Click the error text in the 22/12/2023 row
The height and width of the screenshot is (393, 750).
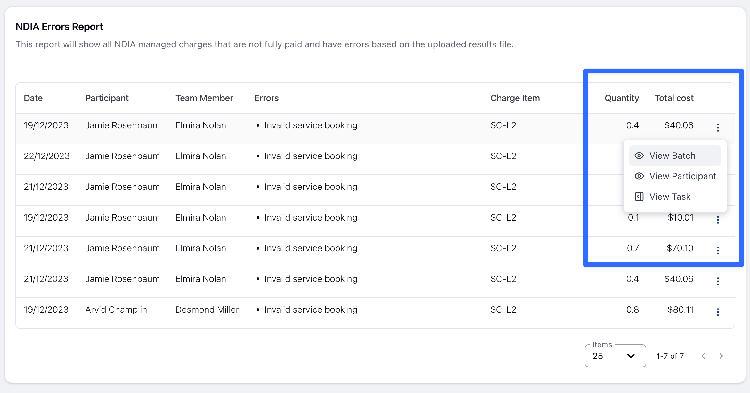pyautogui.click(x=311, y=156)
